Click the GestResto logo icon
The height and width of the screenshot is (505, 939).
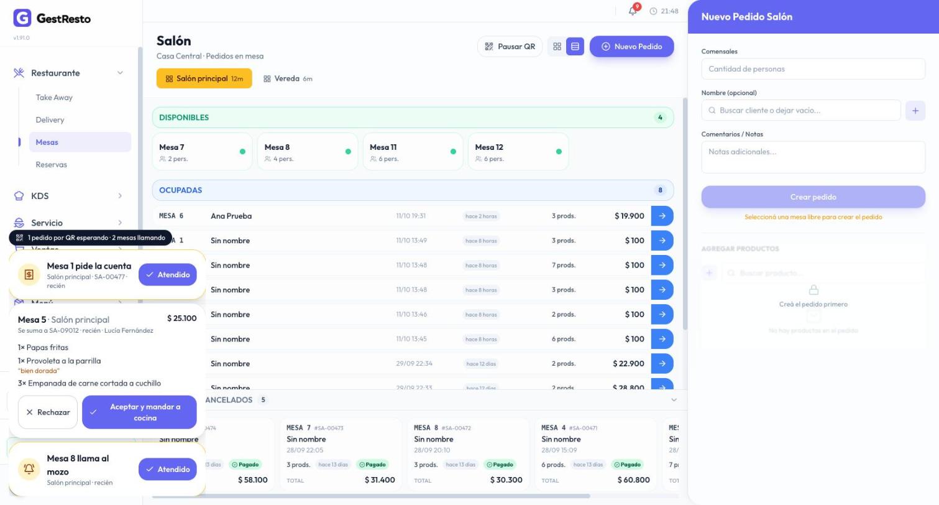coord(22,18)
